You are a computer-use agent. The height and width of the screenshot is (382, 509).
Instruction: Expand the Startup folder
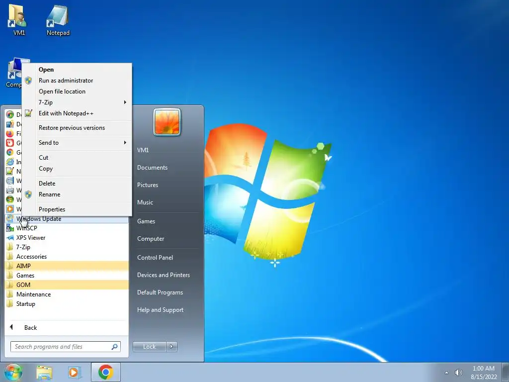click(x=67, y=304)
